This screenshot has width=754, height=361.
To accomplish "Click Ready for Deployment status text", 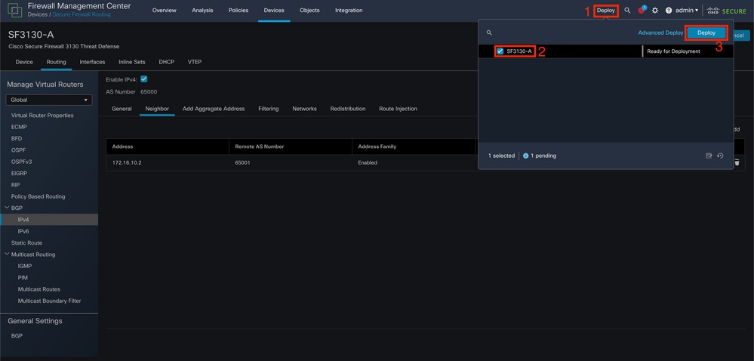I will 673,51.
